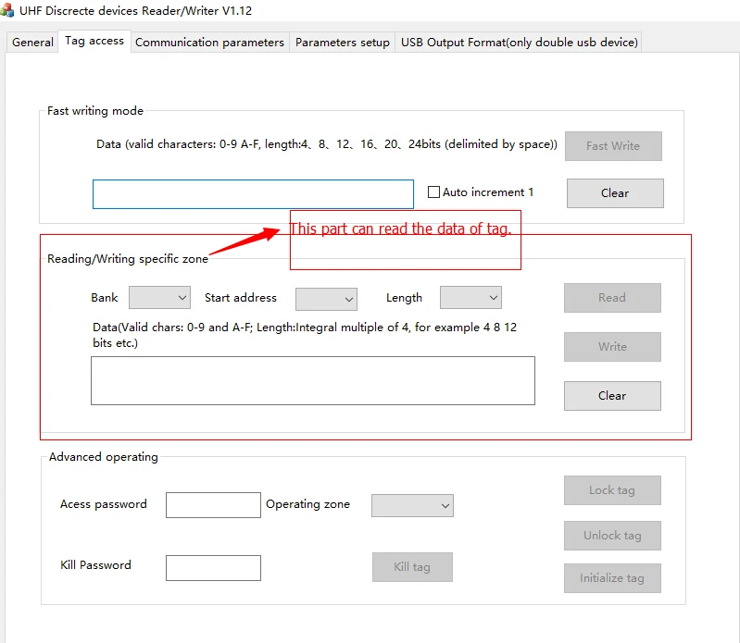Open the Operating zone dropdown

pyautogui.click(x=412, y=506)
